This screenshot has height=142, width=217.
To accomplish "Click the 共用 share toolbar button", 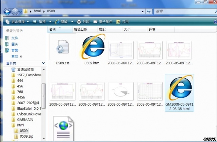I will pyautogui.click(x=122, y=22).
